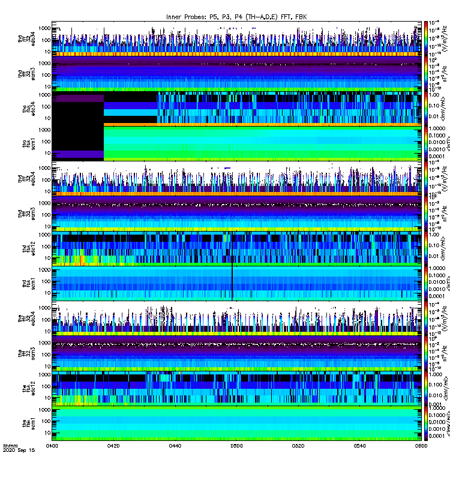The width and height of the screenshot is (450, 480).
Task: Click the thd fbk edc12 spectrogram panel
Action: (236, 248)
